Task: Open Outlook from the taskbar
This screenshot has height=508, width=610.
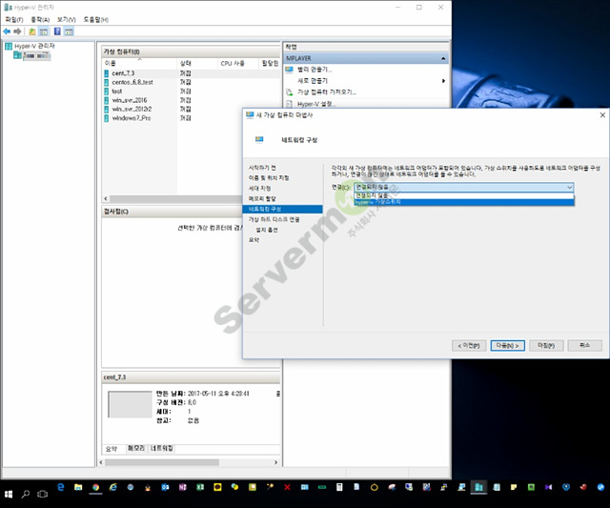Action: pos(165,487)
